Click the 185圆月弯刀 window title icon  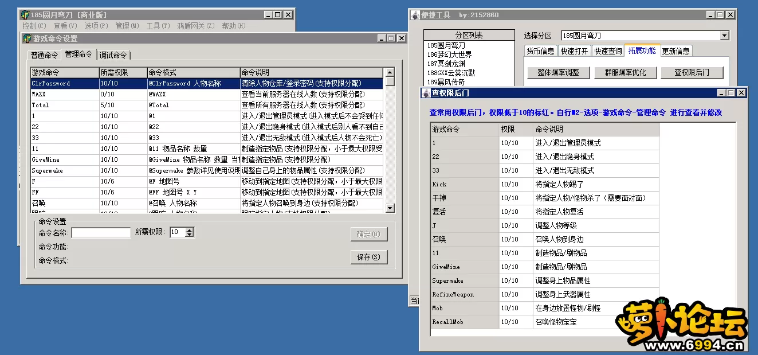[x=25, y=15]
